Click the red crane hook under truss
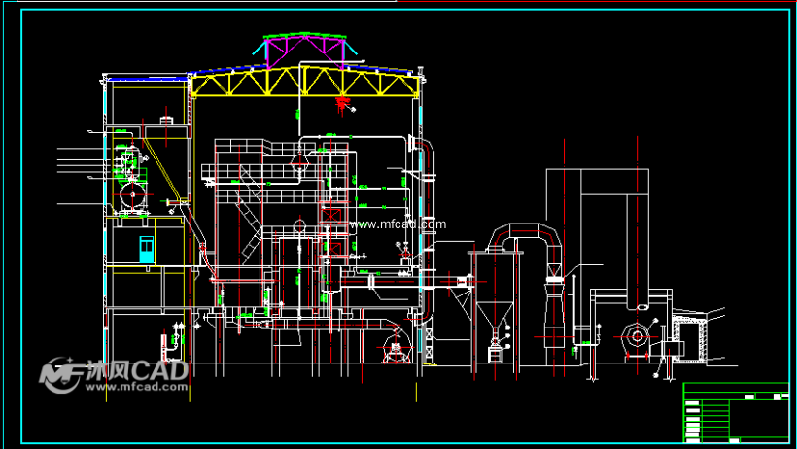Viewport: 797px width, 449px height. [341, 101]
